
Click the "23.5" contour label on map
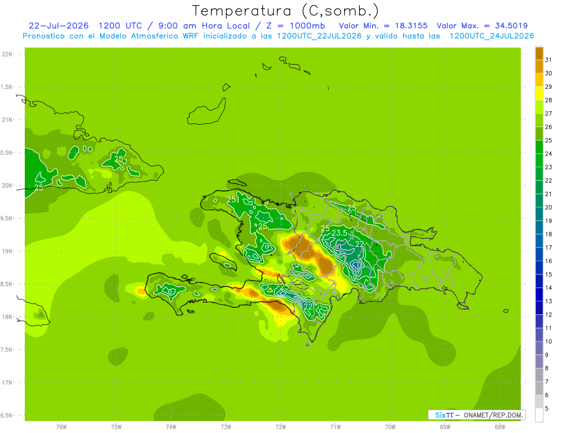tap(339, 233)
